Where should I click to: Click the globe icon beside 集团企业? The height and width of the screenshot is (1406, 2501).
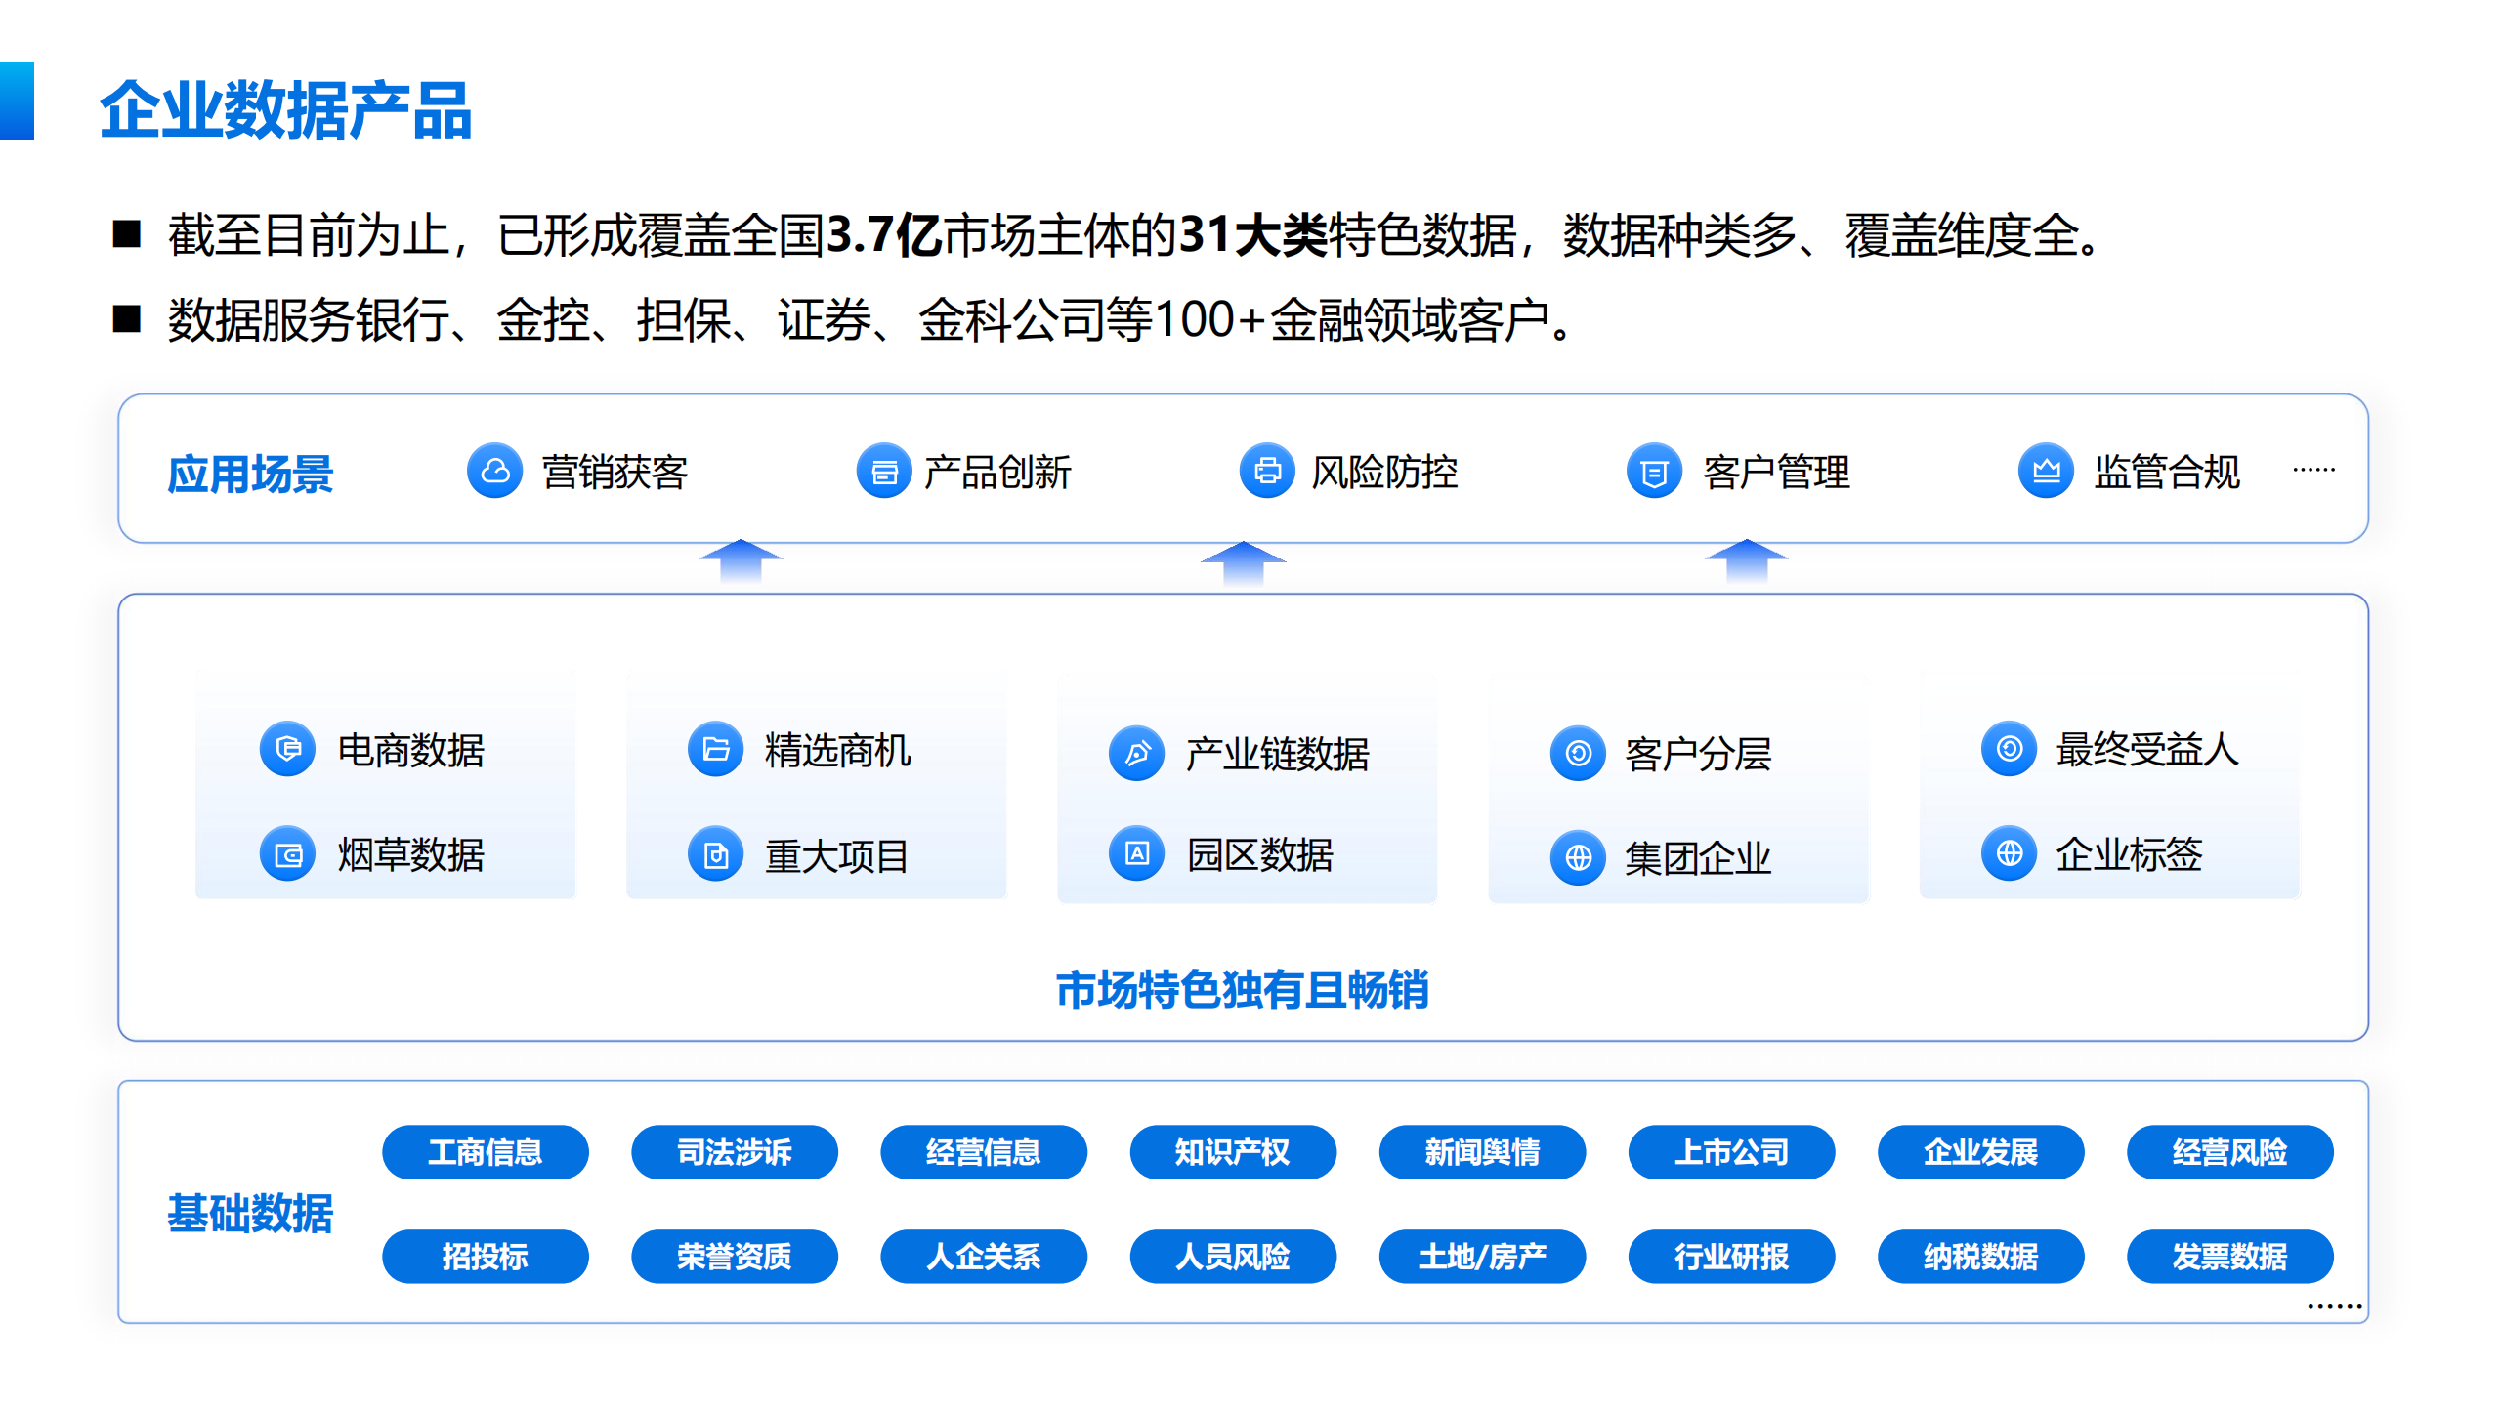[1578, 858]
